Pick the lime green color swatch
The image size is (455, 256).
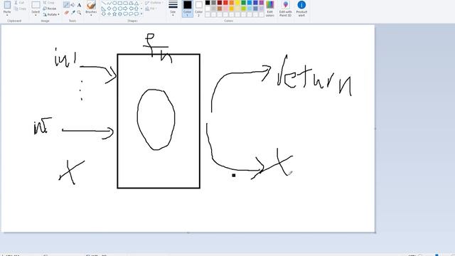pos(243,9)
